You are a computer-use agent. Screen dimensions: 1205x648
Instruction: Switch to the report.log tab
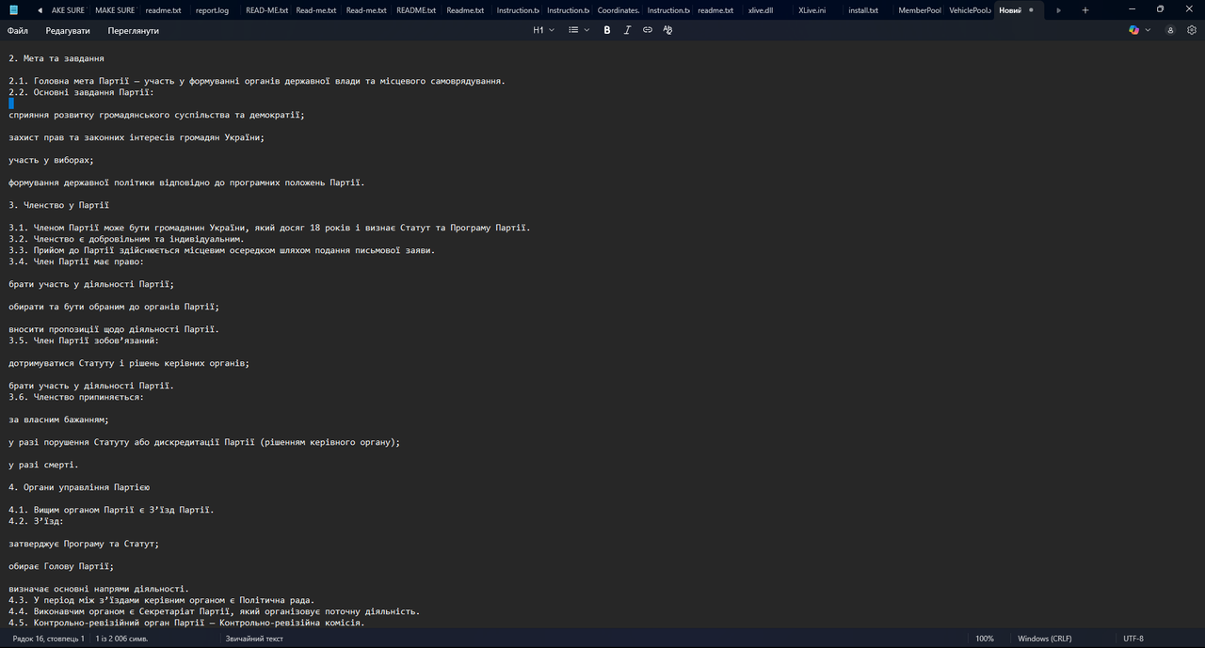[x=212, y=10]
